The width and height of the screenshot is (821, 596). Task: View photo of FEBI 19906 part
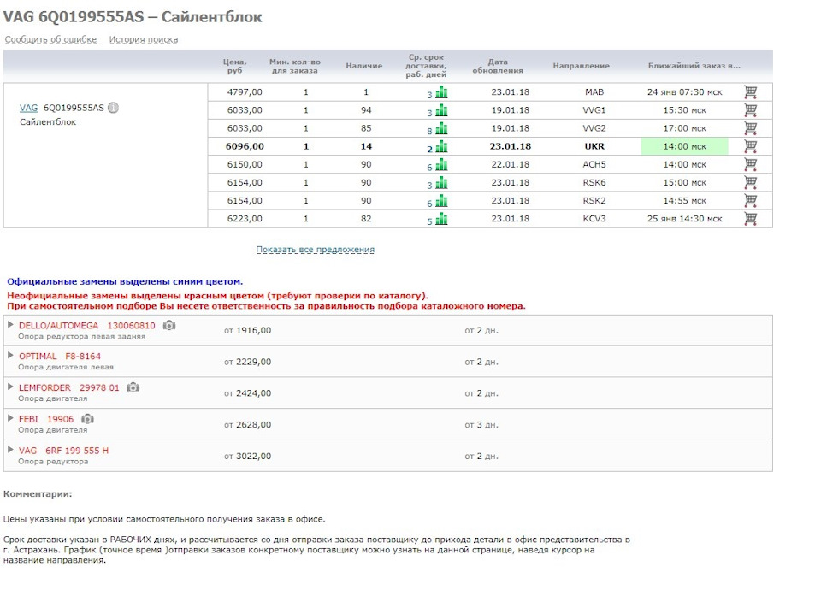[87, 419]
